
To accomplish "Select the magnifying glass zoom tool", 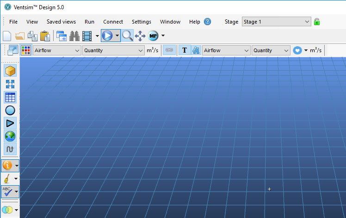I will point(127,36).
